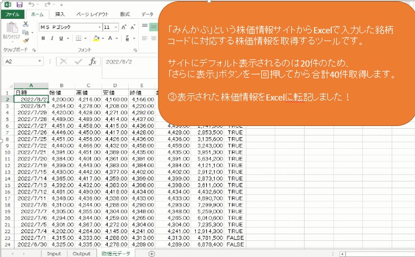Open the fill color dropdown arrow
This screenshot has height=257, width=415.
(103, 38)
